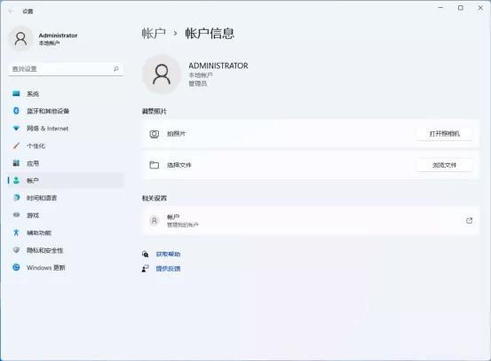Viewport: 491px width, 361px height.
Task: Click the 打开照相机 button
Action: point(444,134)
